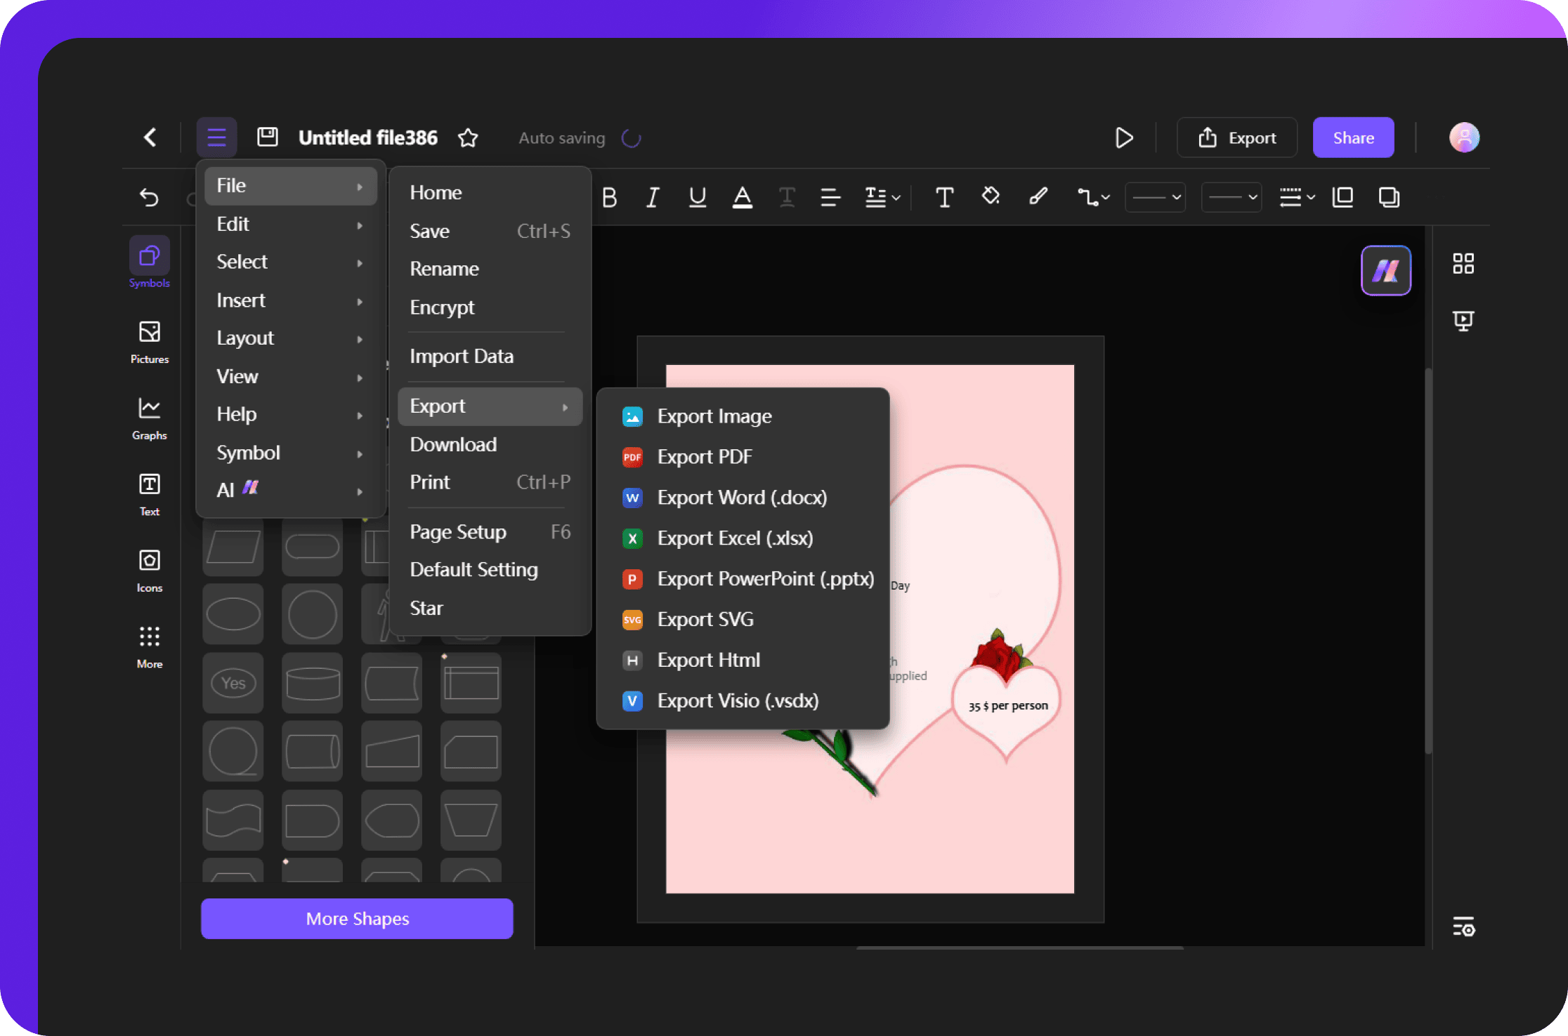
Task: Open the font color tool
Action: coord(743,198)
